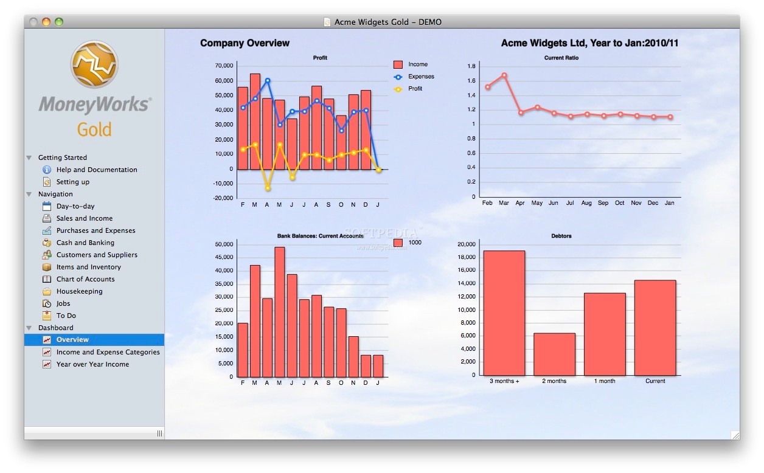Click the Overview chart icon
This screenshot has height=473, width=764.
47,340
